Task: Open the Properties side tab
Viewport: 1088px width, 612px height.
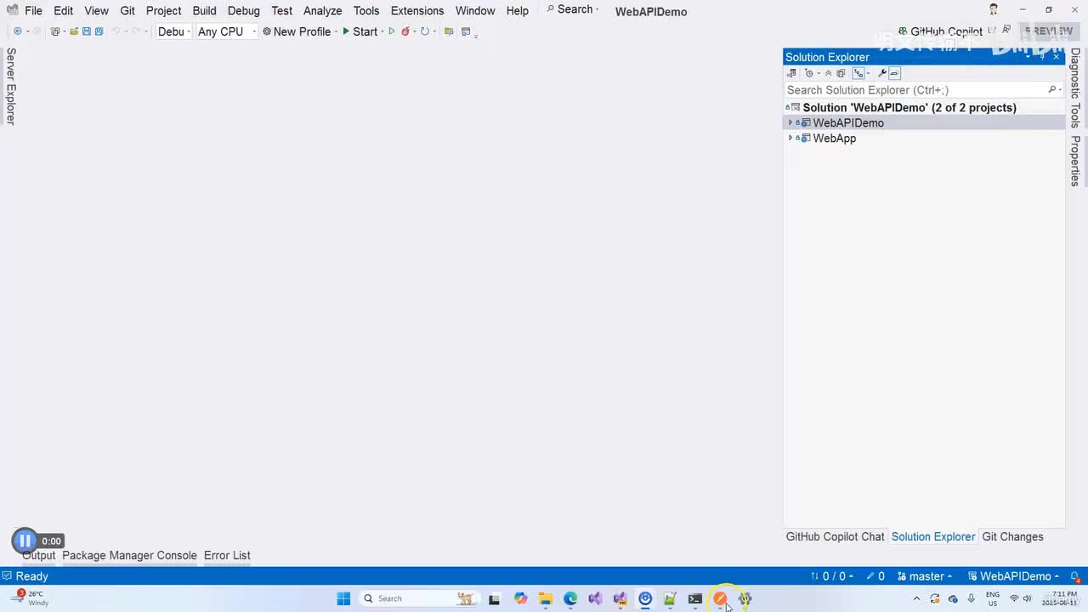Action: (x=1075, y=161)
